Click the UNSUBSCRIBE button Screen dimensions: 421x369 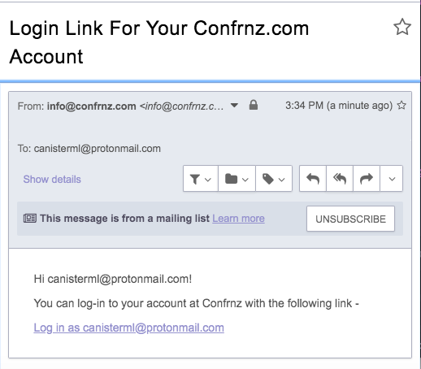coord(350,219)
